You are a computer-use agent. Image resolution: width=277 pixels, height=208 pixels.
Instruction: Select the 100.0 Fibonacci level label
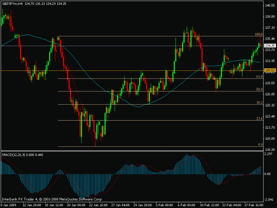click(259, 34)
